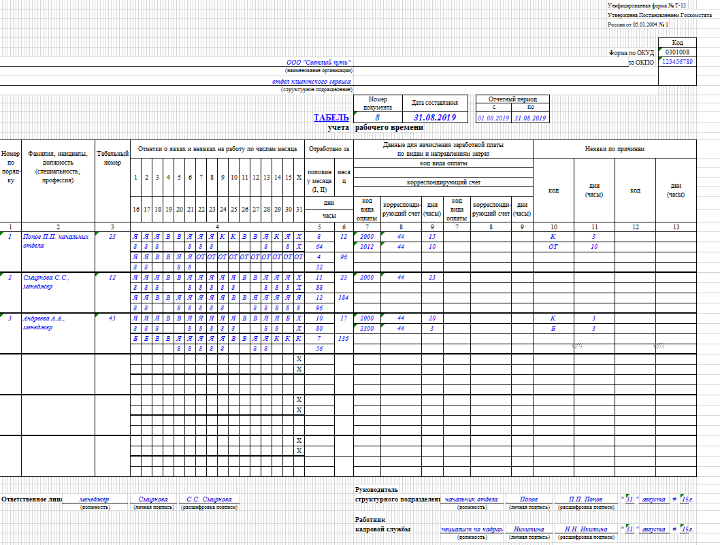Select the Никитина personal signature cell
The width and height of the screenshot is (720, 545).
(529, 529)
